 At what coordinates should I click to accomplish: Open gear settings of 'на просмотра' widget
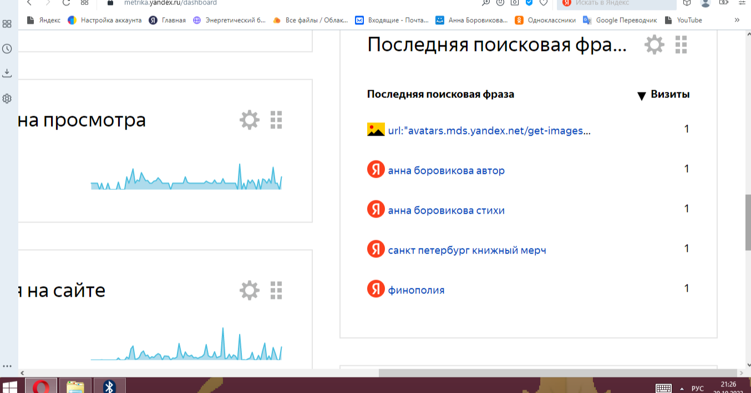tap(249, 120)
